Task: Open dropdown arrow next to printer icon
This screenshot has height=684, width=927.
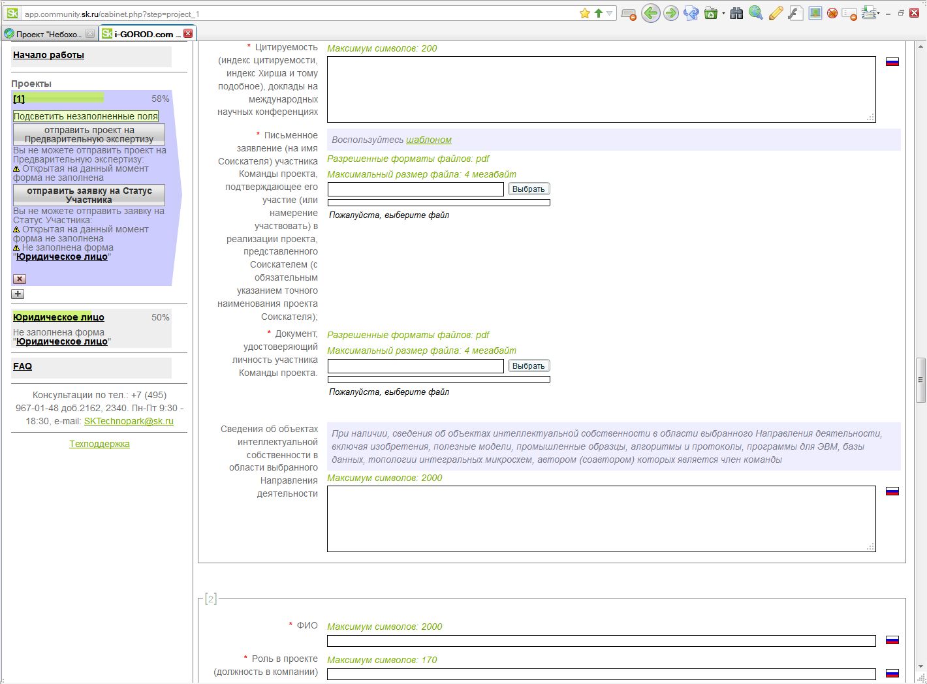Action: tap(879, 14)
